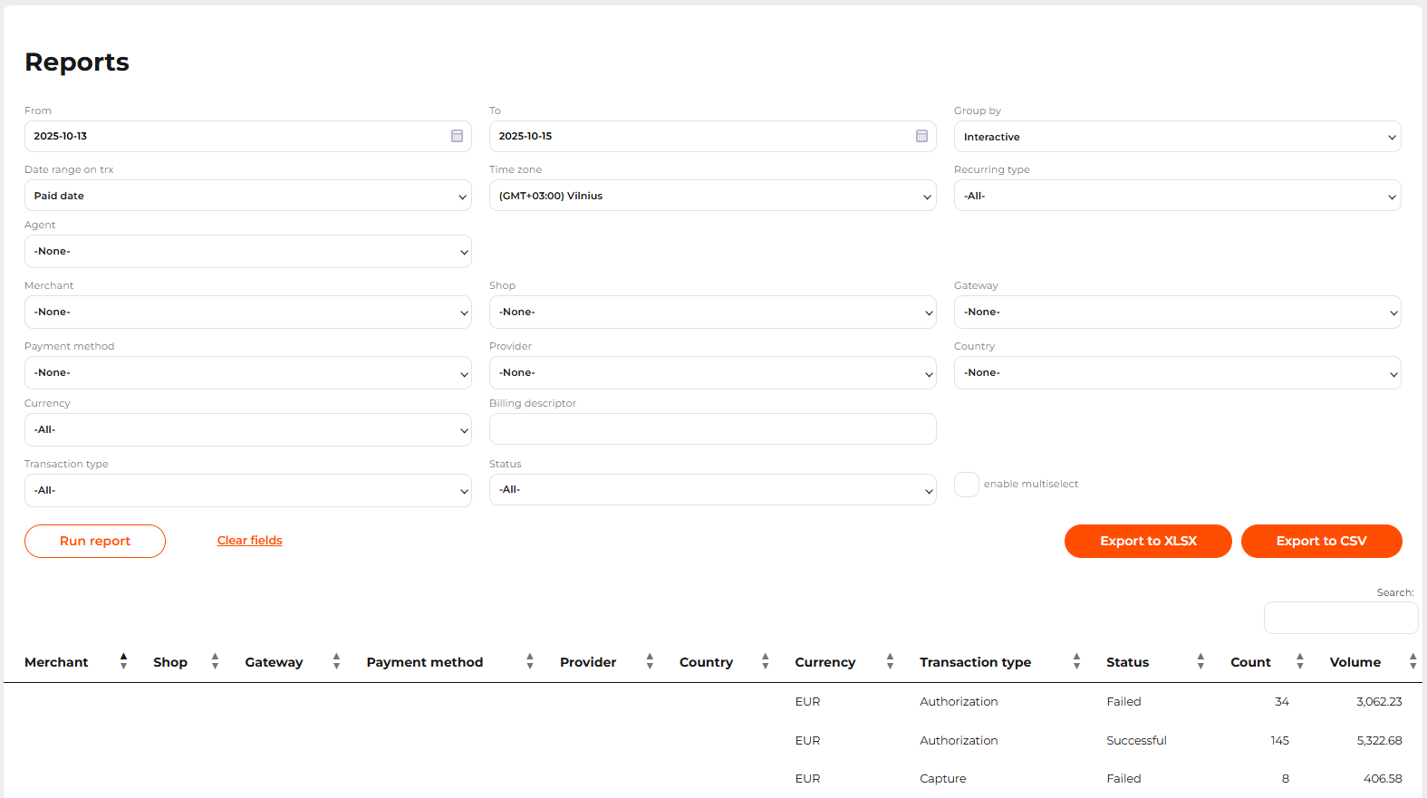1427x798 pixels.
Task: Expand the Transaction type filter dropdown
Action: [247, 490]
